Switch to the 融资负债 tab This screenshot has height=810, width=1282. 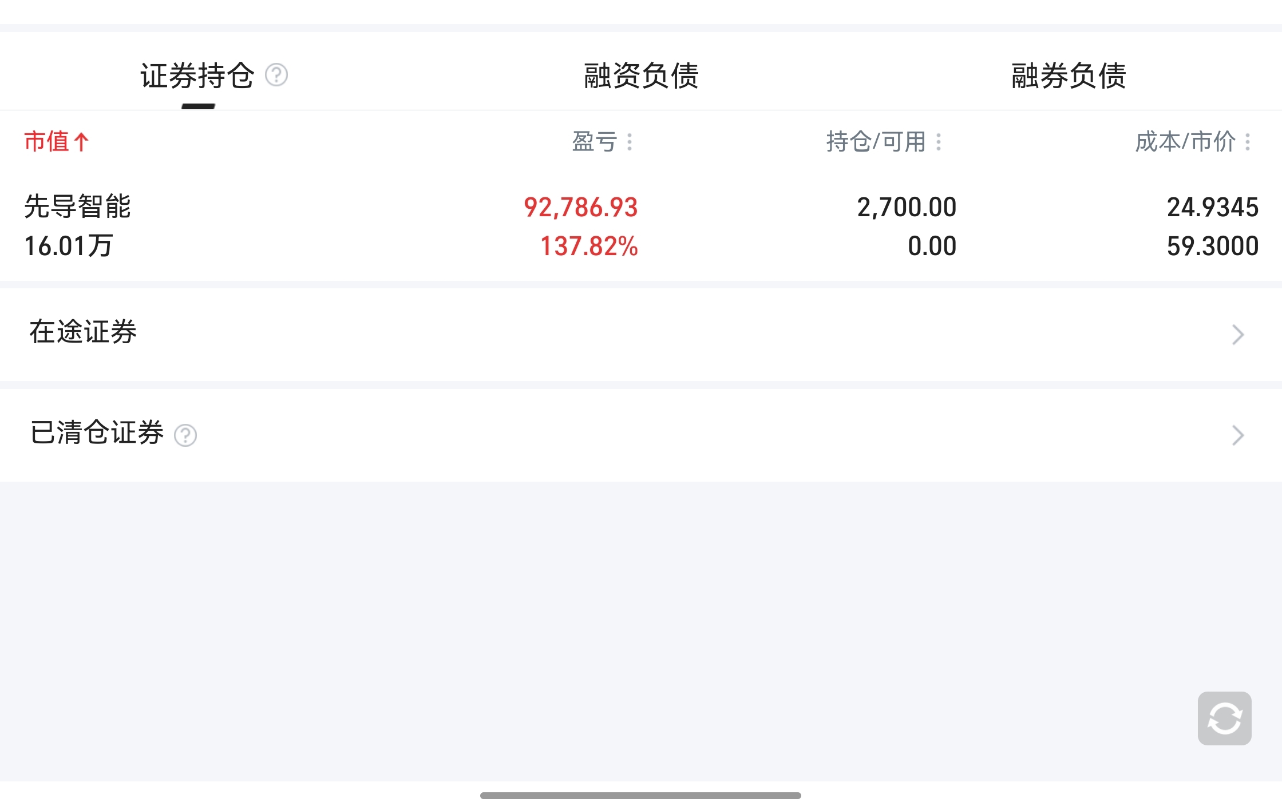[x=641, y=76]
